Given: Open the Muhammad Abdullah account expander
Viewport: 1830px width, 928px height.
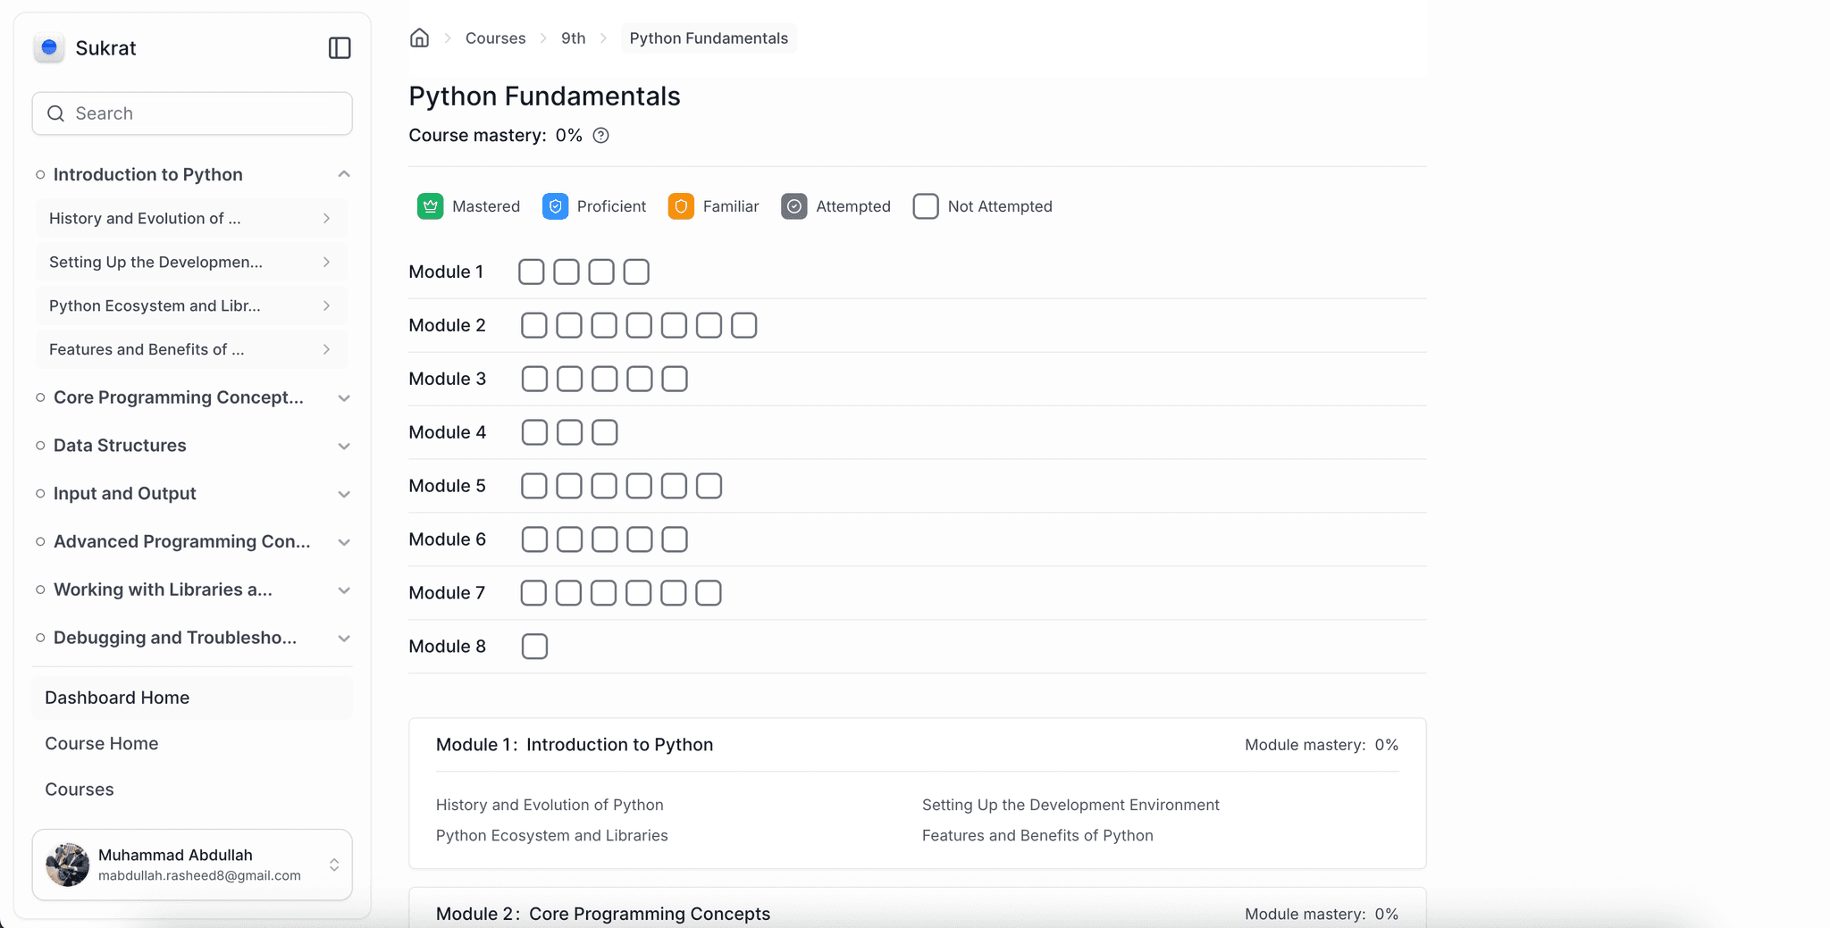Looking at the screenshot, I should click(334, 864).
